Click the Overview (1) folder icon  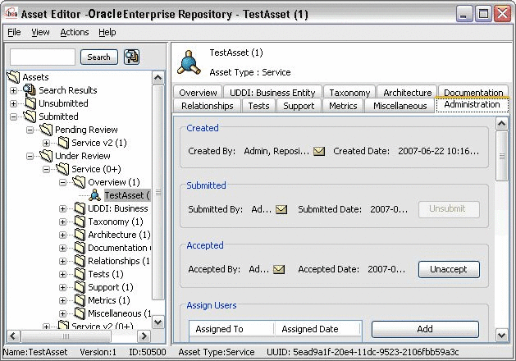pos(79,182)
